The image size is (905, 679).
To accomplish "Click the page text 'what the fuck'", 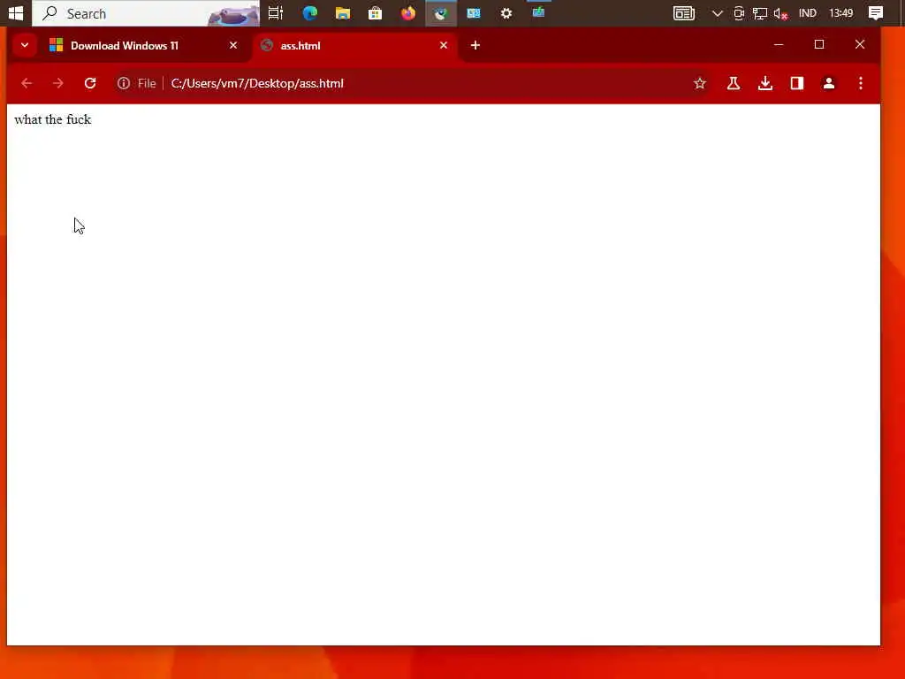I will click(x=52, y=119).
